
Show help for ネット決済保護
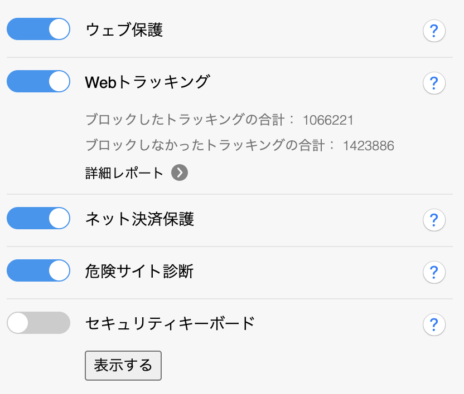click(x=434, y=220)
